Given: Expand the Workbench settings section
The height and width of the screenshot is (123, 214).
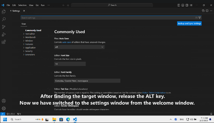Looking at the screenshot, I should (30, 37).
